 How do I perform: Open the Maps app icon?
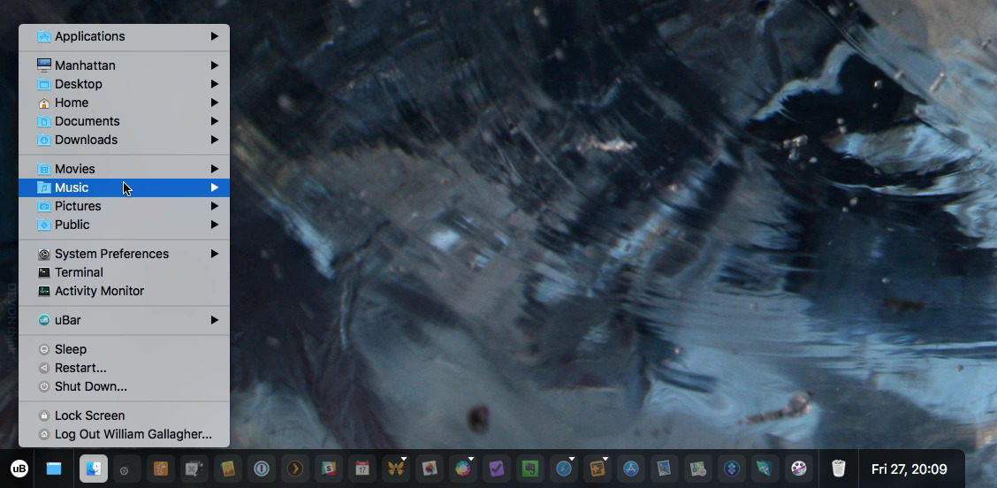tap(698, 469)
